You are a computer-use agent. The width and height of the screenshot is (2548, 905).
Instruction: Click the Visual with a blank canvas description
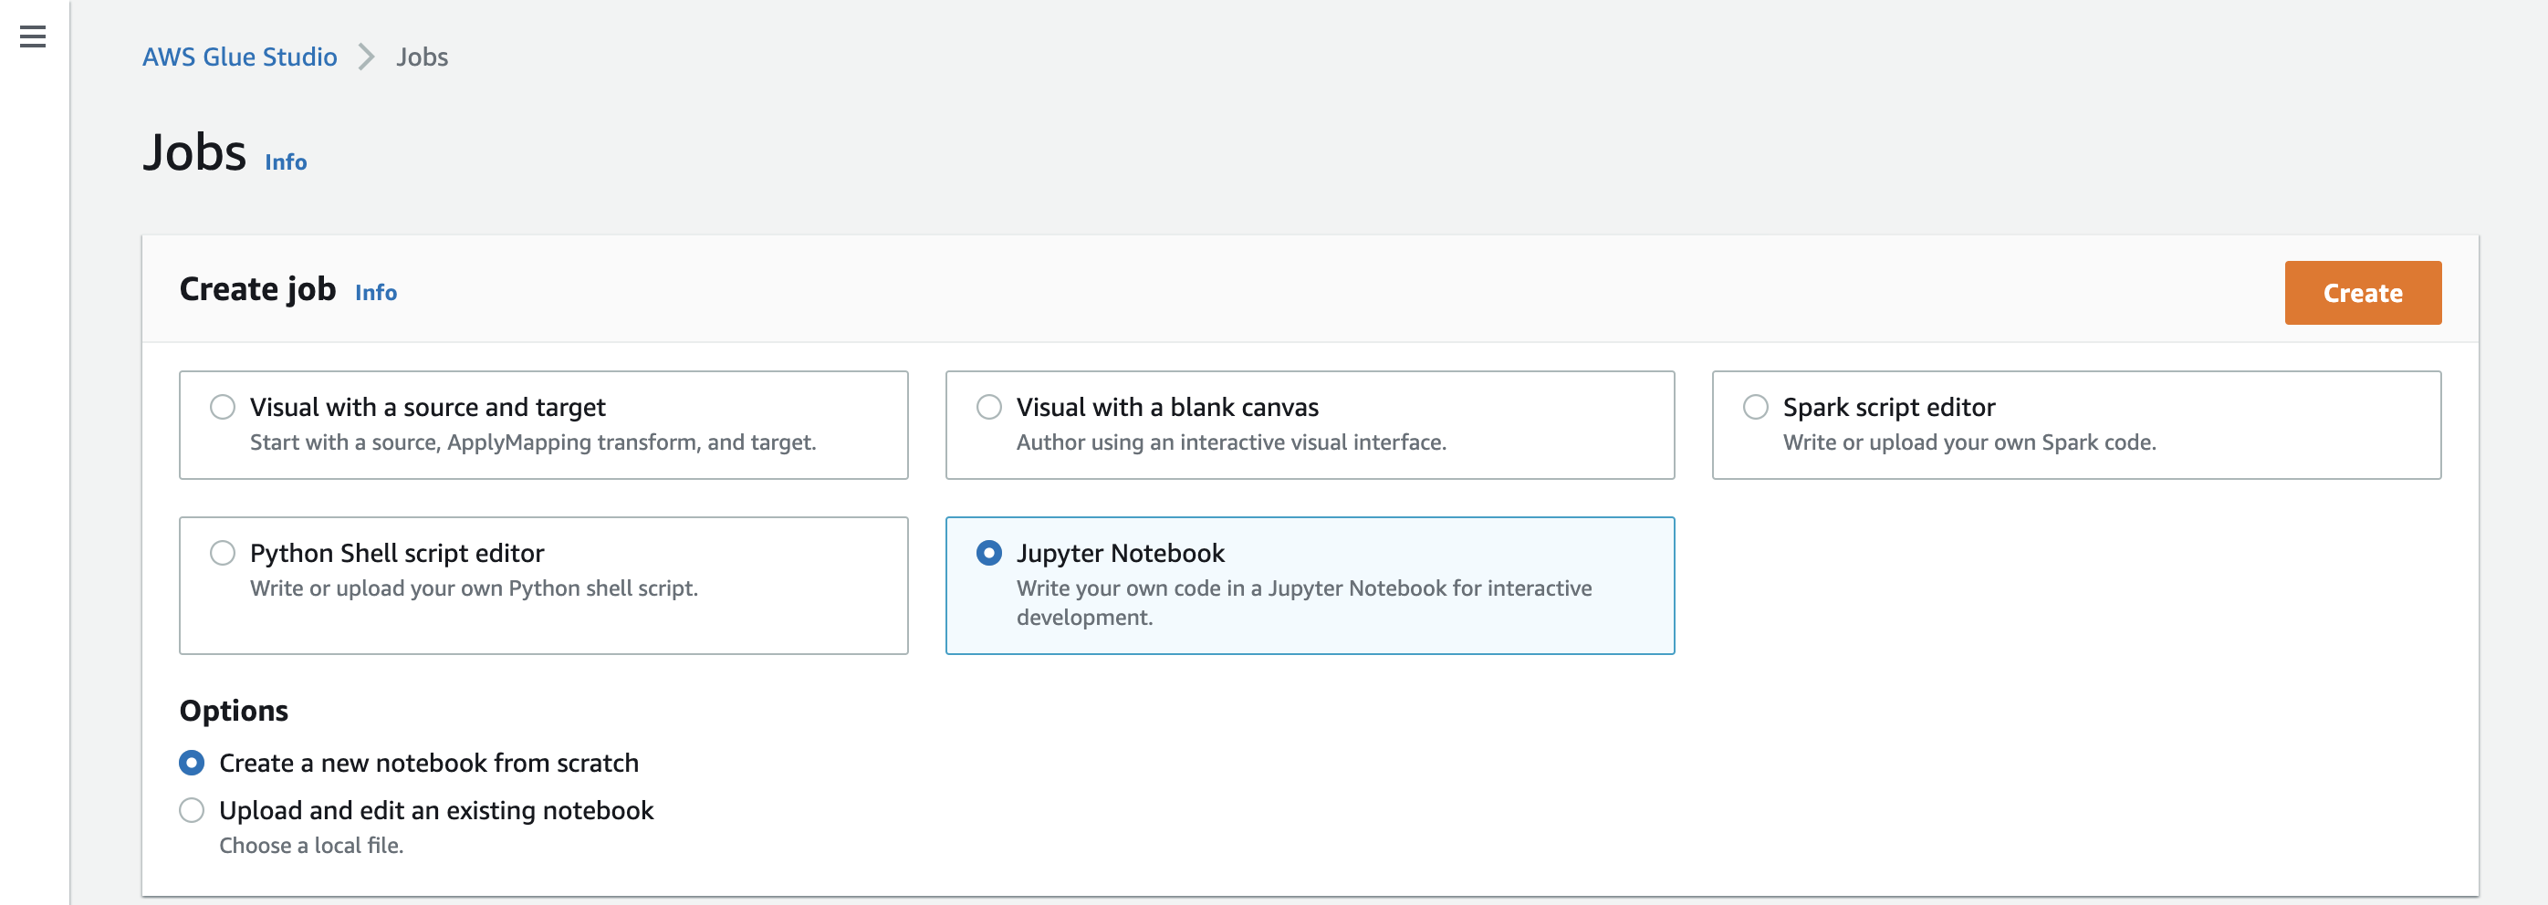[x=1230, y=442]
